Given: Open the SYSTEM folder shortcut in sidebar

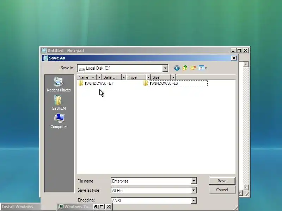Looking at the screenshot, I should pos(59,103).
